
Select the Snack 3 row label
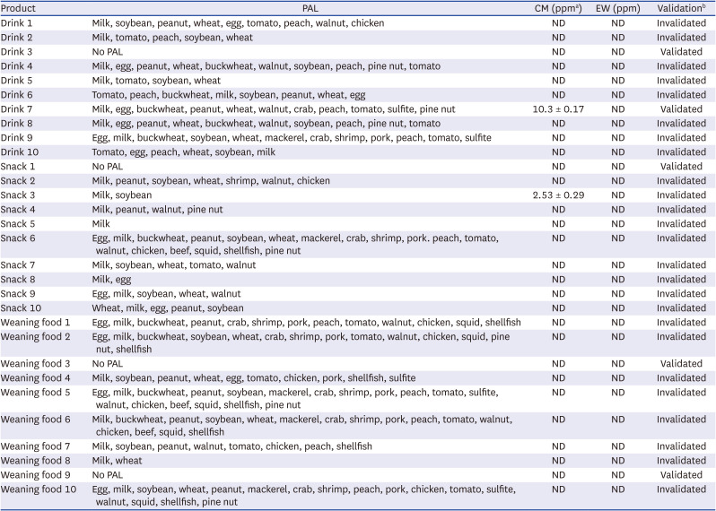pos(19,195)
